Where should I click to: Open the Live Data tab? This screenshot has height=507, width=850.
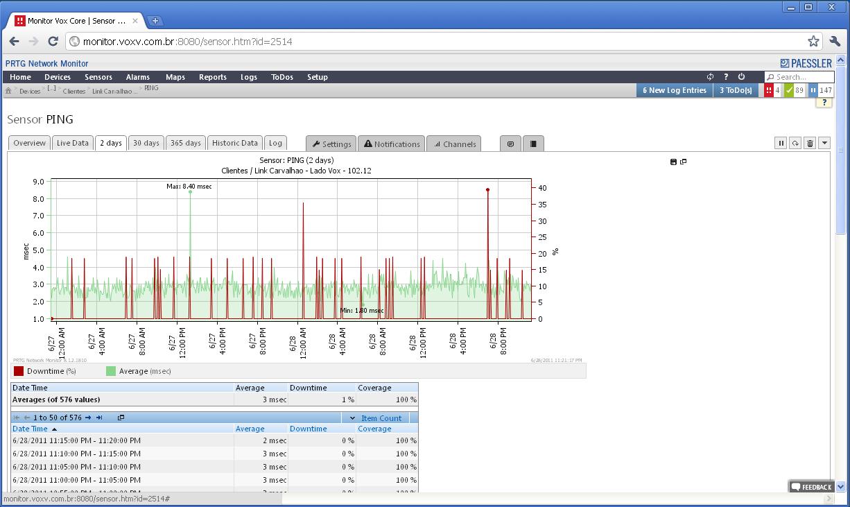coord(73,143)
